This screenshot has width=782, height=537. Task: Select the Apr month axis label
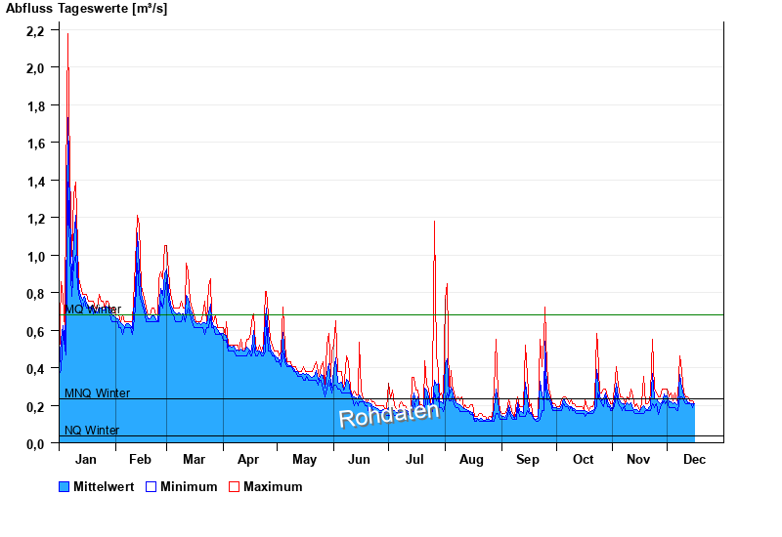[x=248, y=459]
